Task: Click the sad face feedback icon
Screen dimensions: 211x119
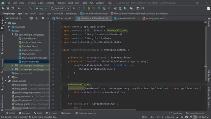Action: click(x=187, y=117)
